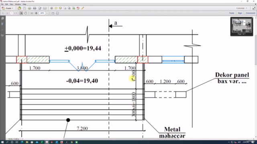This screenshot has height=144, width=257.
Task: Open the Window menu
Action: (18, 4)
